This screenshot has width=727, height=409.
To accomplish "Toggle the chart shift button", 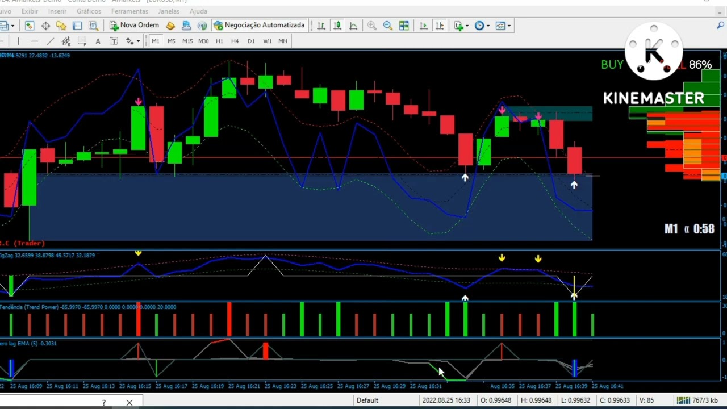I will (x=440, y=26).
